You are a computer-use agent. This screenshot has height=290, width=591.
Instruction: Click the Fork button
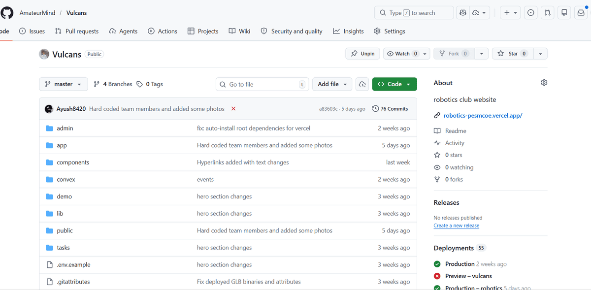pos(454,54)
